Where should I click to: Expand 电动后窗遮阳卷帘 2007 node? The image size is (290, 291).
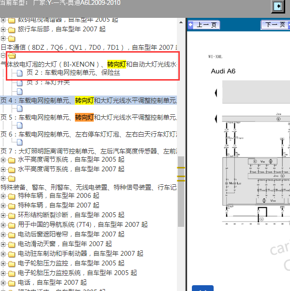tap(3, 235)
